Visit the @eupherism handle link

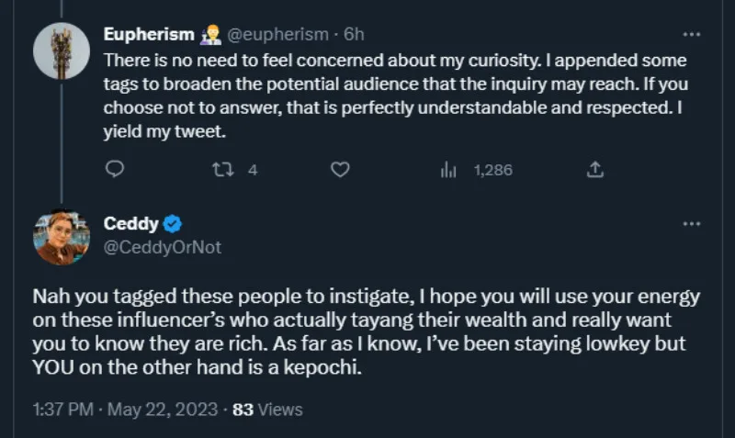click(277, 35)
